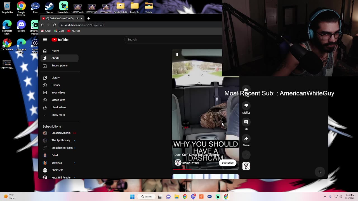Open Subscriptions in the sidebar

pos(60,66)
